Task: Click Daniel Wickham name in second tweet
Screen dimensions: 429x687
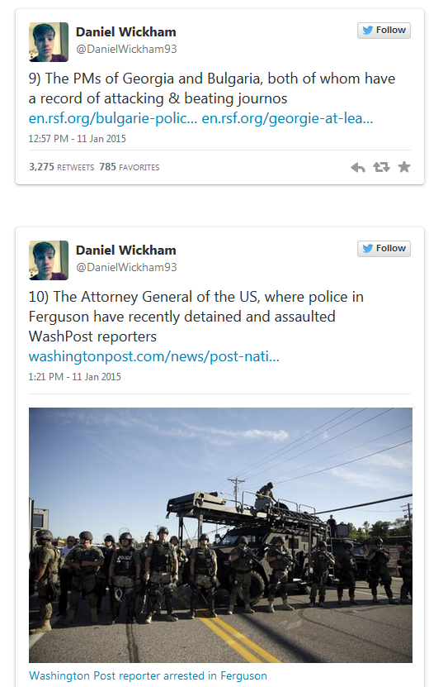Action: [x=126, y=250]
